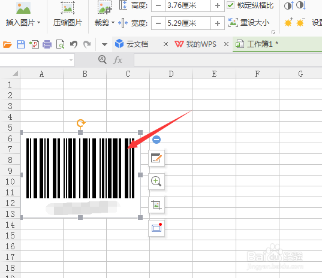Click the fx Insert Function icon

(118, 60)
